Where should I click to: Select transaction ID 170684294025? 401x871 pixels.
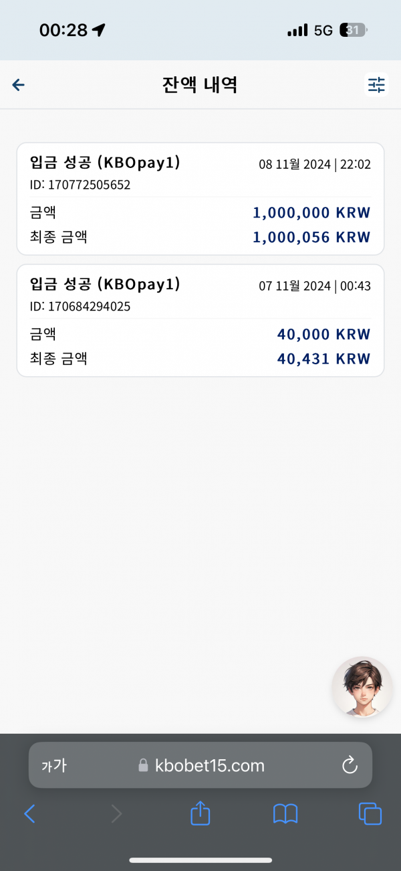(x=80, y=307)
